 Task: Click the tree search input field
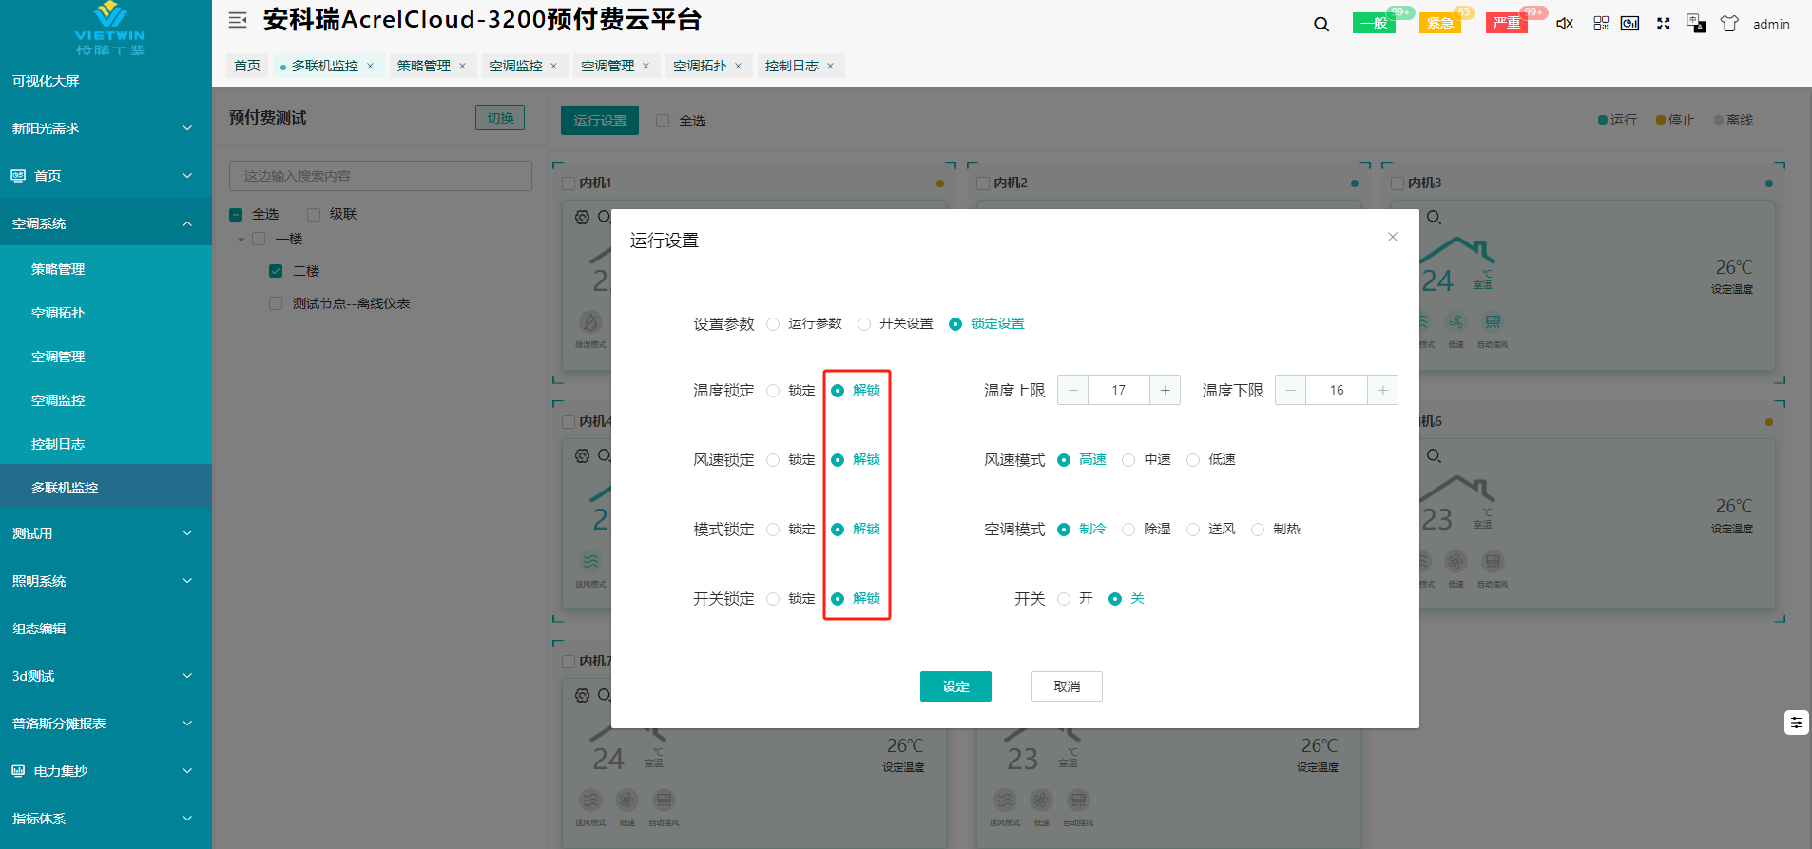point(380,176)
